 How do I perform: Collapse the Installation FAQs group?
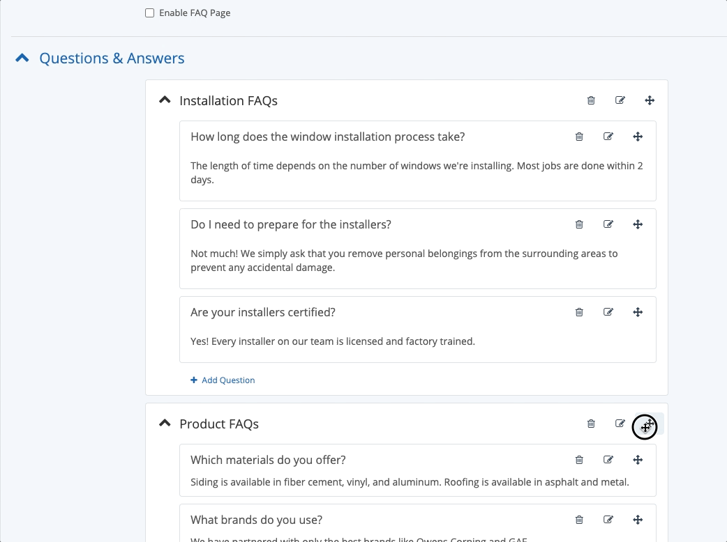(165, 100)
